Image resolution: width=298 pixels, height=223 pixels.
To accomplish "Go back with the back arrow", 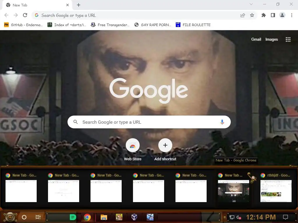I will tap(6, 15).
